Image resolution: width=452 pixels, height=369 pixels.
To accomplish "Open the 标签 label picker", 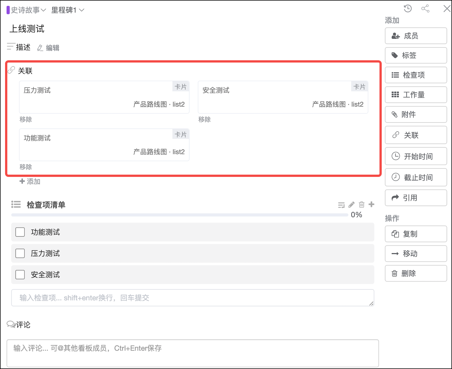I will tap(416, 55).
